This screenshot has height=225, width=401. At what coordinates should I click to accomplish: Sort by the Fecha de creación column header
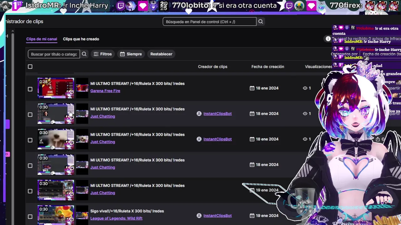[268, 67]
